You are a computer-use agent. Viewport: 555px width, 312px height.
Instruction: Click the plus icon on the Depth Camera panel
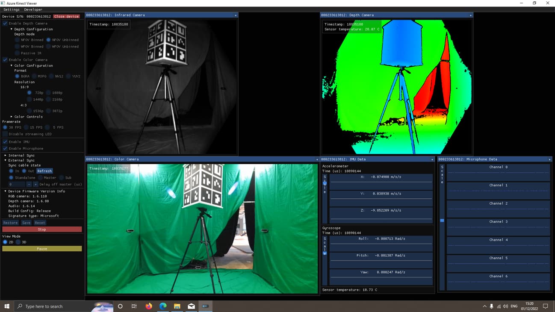tap(470, 15)
